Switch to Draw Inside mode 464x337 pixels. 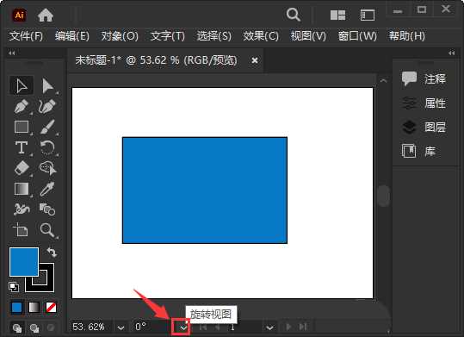coord(51,328)
